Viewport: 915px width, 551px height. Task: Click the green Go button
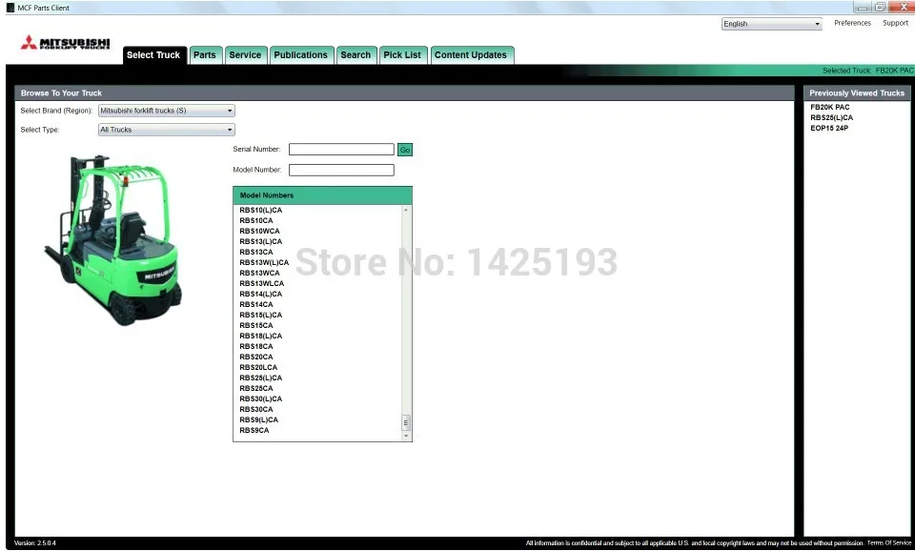(x=405, y=150)
